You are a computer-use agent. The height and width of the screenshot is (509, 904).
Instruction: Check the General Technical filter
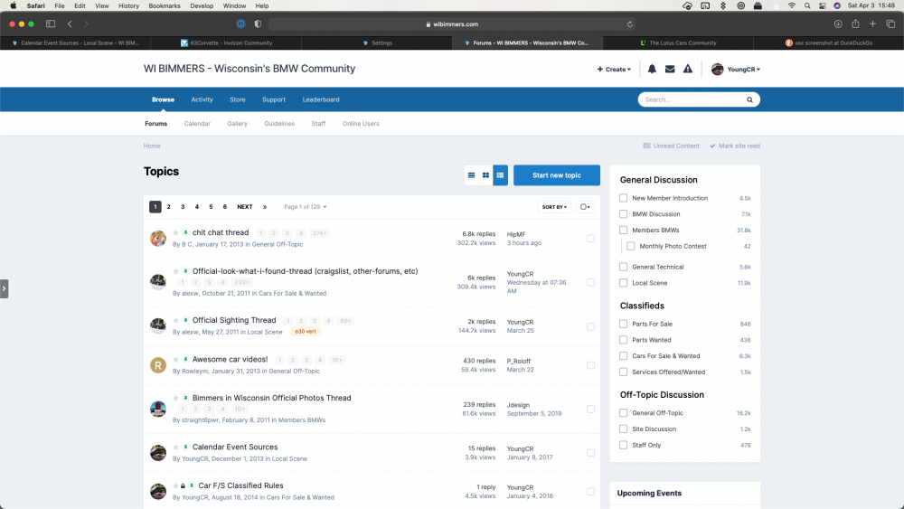pos(623,267)
